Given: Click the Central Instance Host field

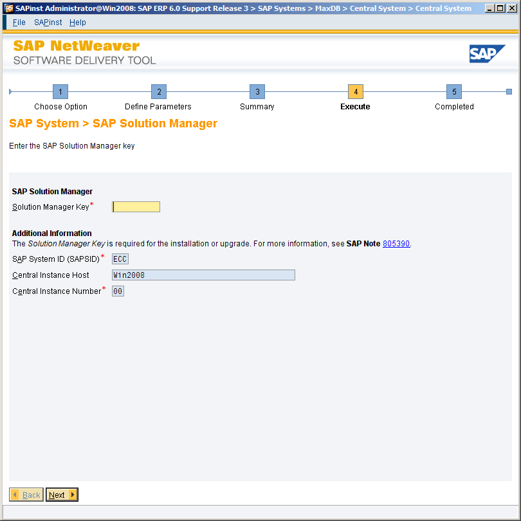Looking at the screenshot, I should (203, 275).
